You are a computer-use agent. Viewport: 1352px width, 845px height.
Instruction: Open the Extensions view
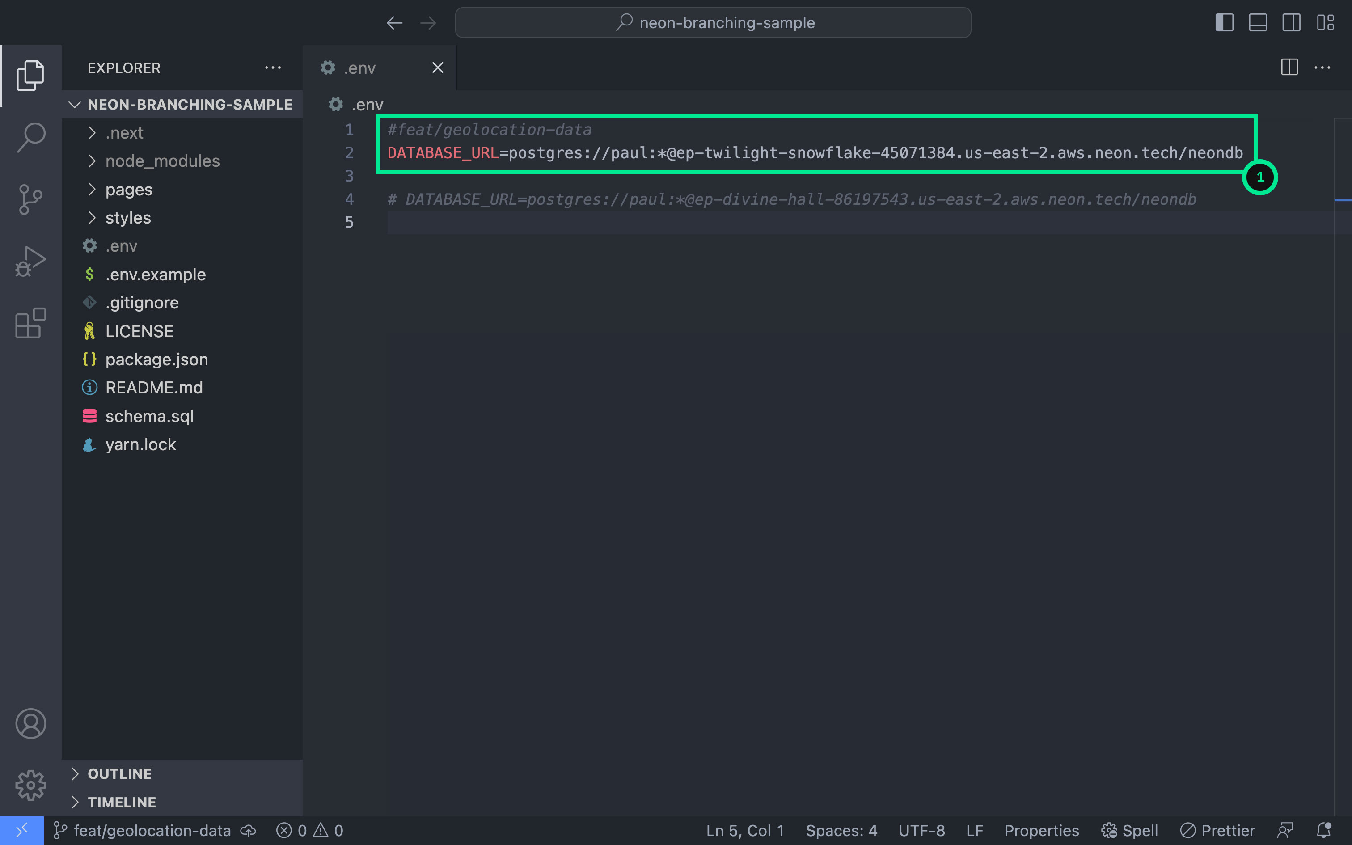31,323
